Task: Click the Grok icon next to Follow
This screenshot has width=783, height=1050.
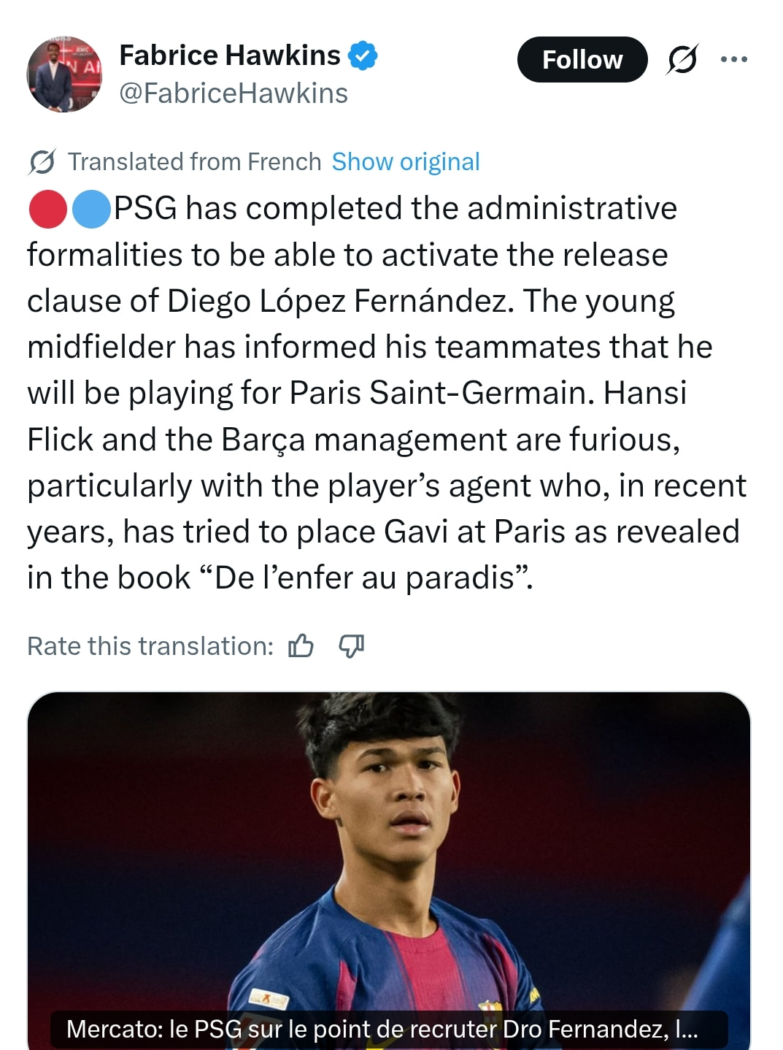Action: 682,59
